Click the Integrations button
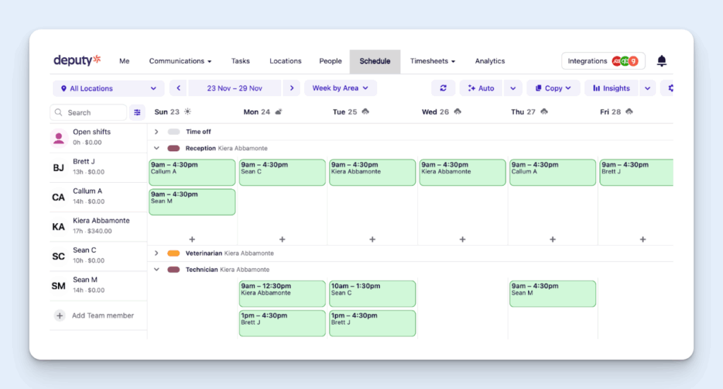723x389 pixels. pos(603,61)
